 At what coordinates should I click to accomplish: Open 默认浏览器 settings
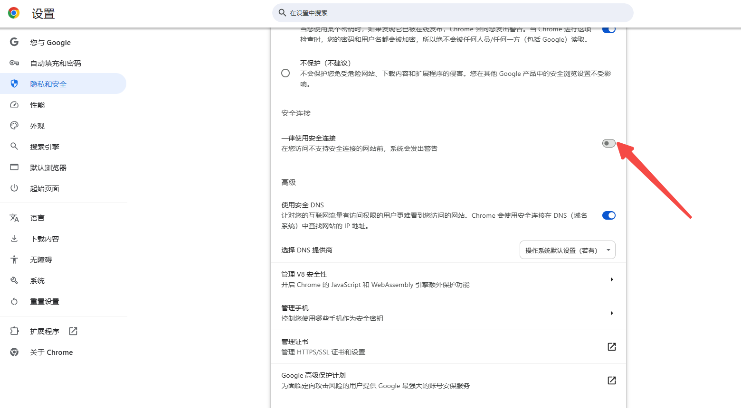pyautogui.click(x=63, y=167)
